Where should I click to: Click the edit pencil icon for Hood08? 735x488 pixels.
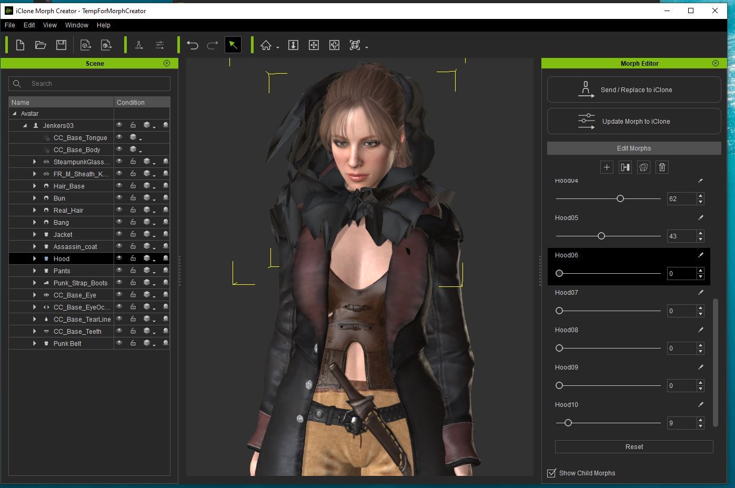(700, 330)
